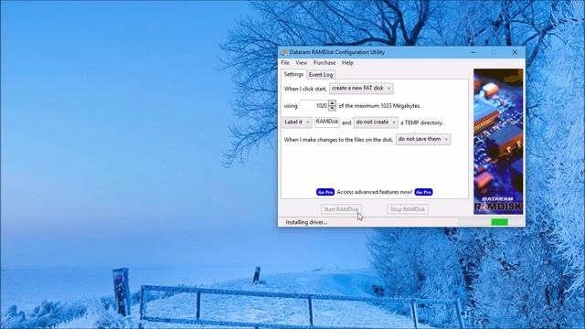Switch to the Settings tab
Viewport: 585px width, 329px height.
tap(293, 74)
